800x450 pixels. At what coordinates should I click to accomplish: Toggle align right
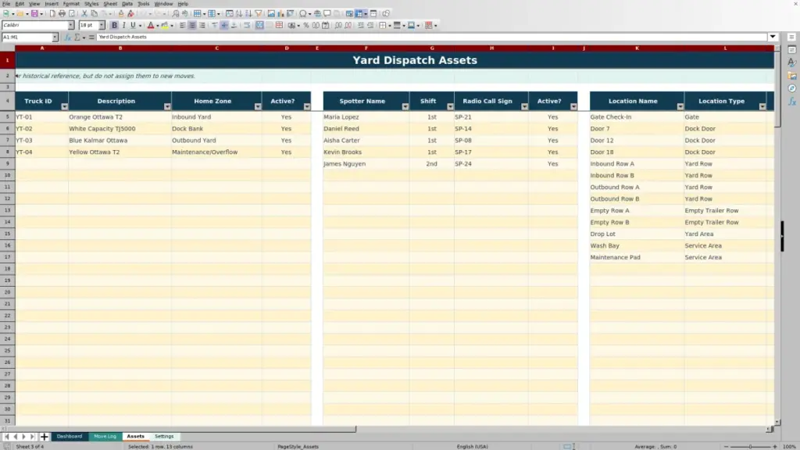202,25
